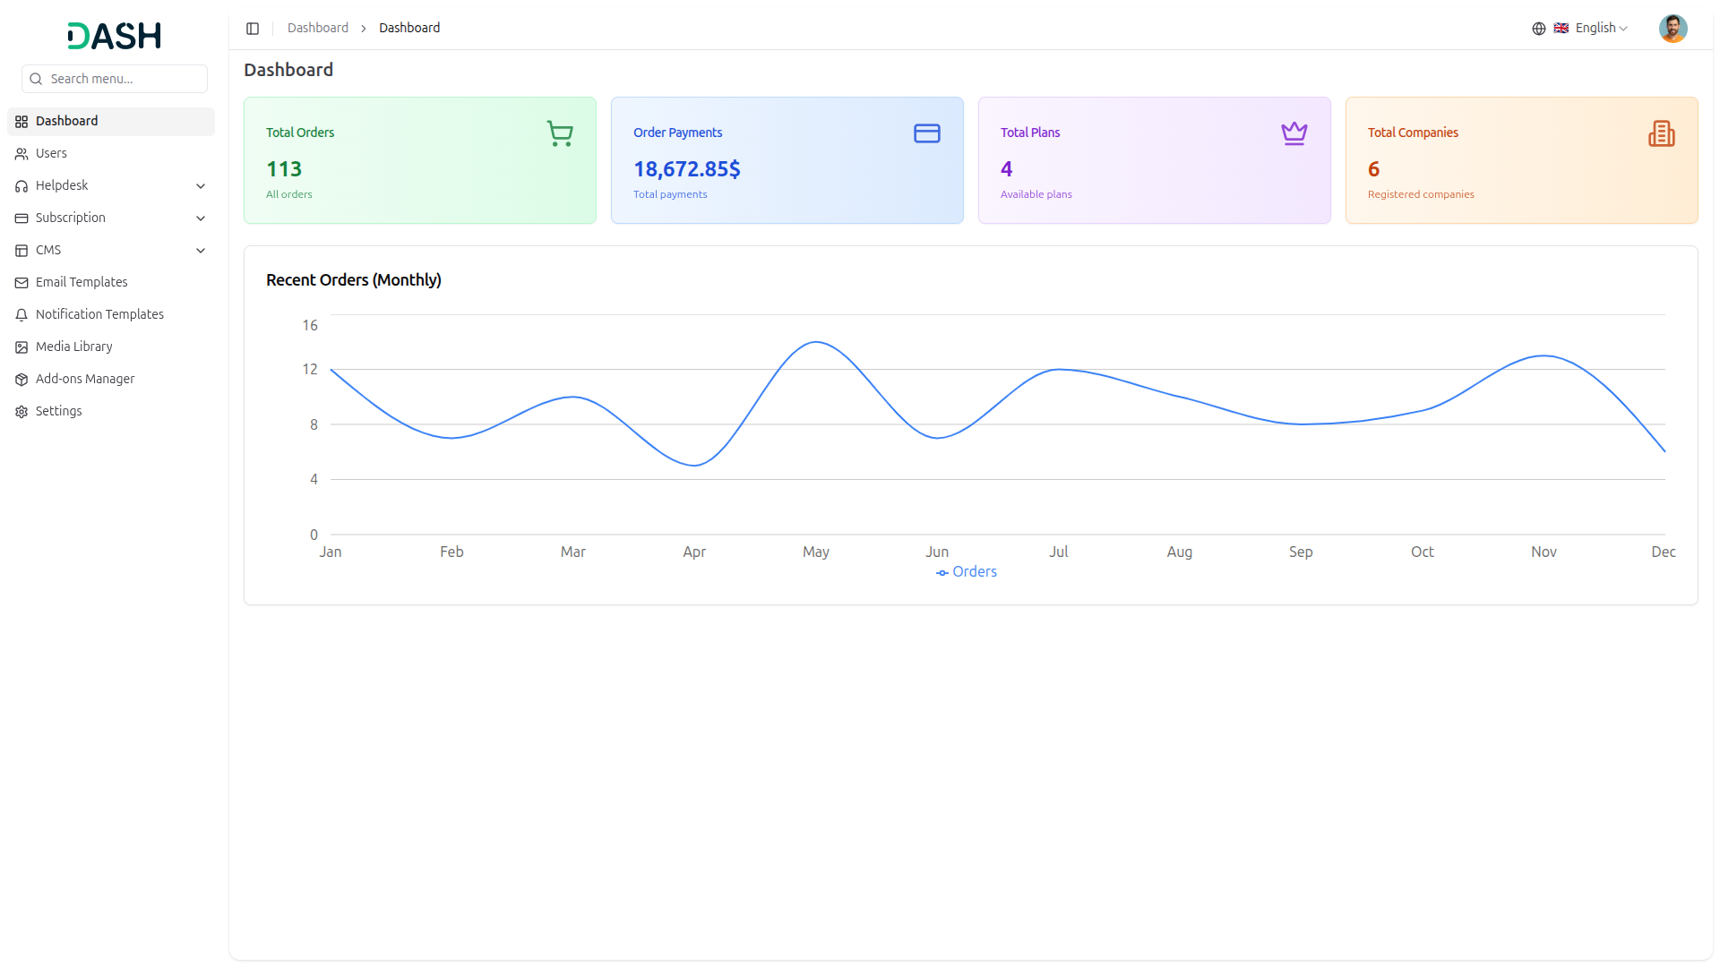
Task: Click the Settings gear icon
Action: [x=21, y=412]
